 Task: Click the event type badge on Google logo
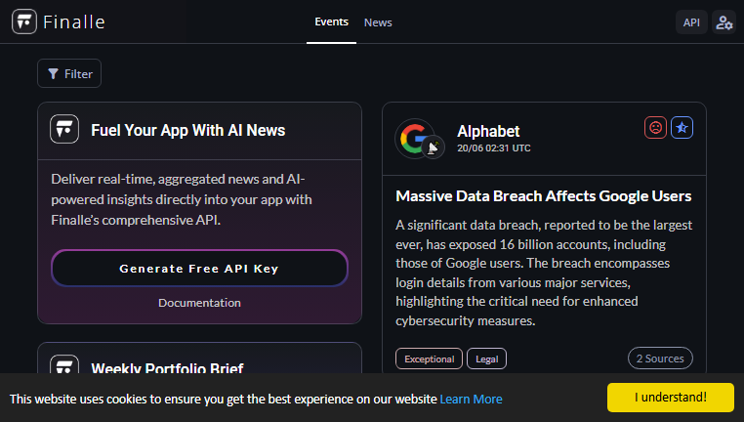[x=434, y=148]
